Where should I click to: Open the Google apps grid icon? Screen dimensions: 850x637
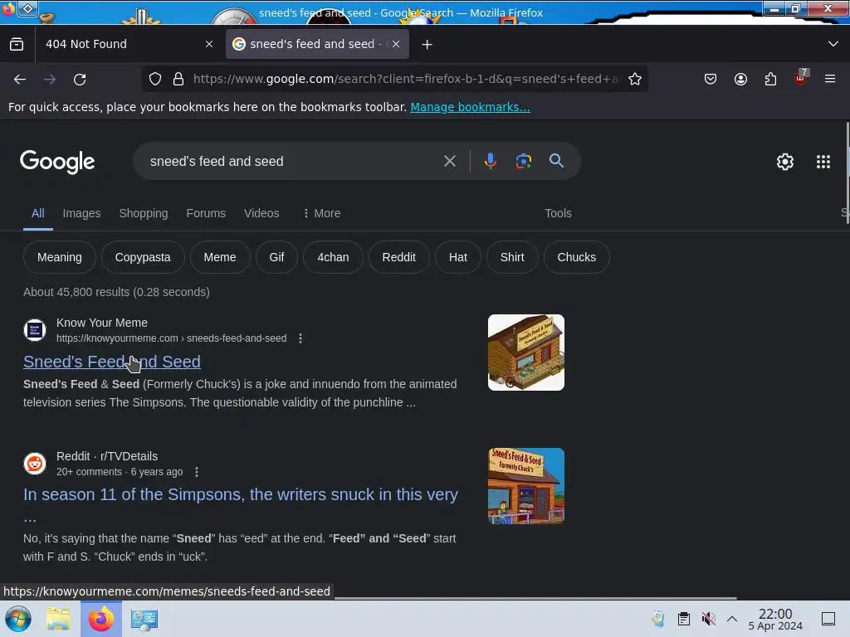coord(823,162)
